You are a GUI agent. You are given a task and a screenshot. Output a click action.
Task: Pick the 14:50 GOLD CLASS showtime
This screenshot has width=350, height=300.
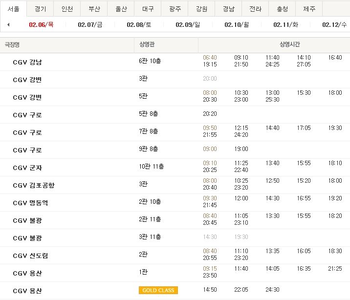coord(210,290)
